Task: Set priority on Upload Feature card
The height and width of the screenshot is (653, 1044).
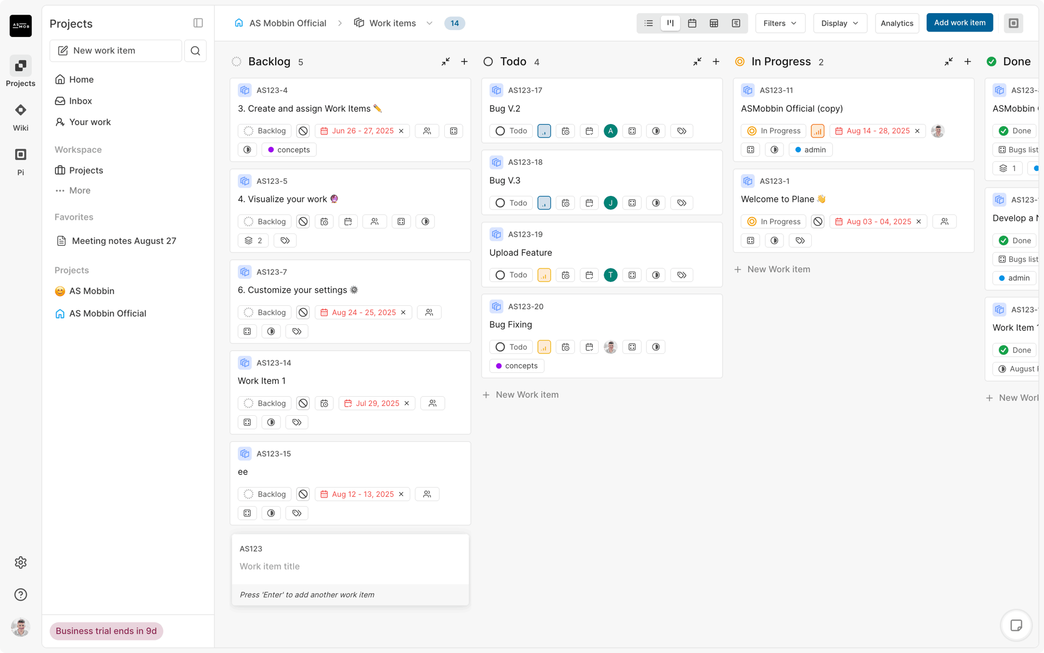Action: [544, 275]
